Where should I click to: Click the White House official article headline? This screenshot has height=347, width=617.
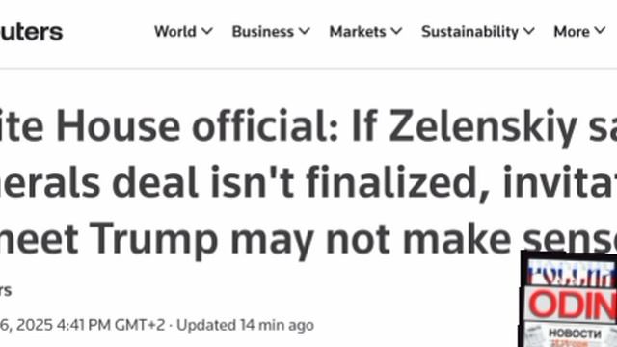point(308,182)
